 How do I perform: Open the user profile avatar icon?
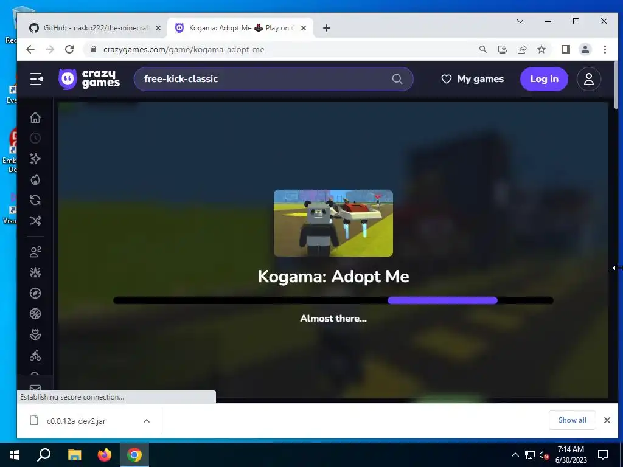coord(588,79)
